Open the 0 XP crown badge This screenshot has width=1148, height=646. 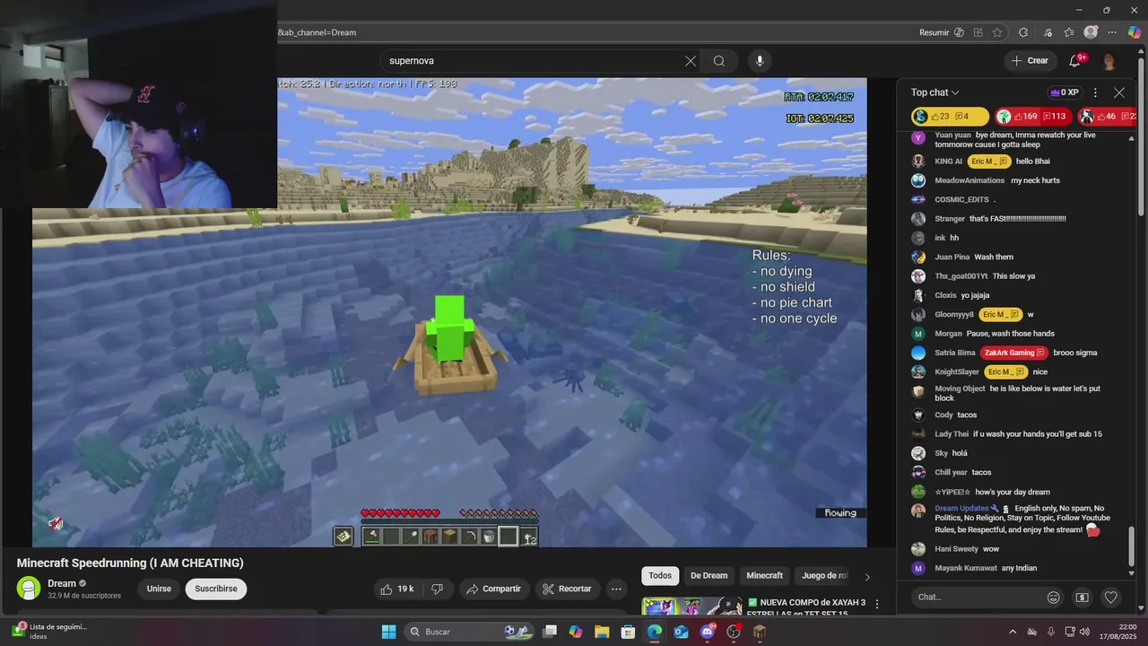pos(1065,92)
